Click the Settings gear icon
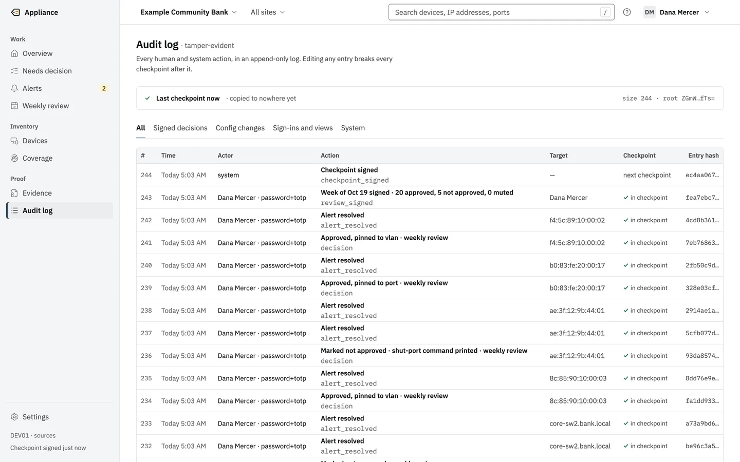 14,417
